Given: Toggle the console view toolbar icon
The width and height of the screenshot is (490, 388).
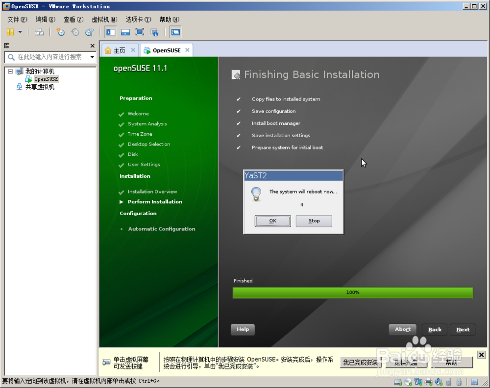Looking at the screenshot, I should pos(175,32).
